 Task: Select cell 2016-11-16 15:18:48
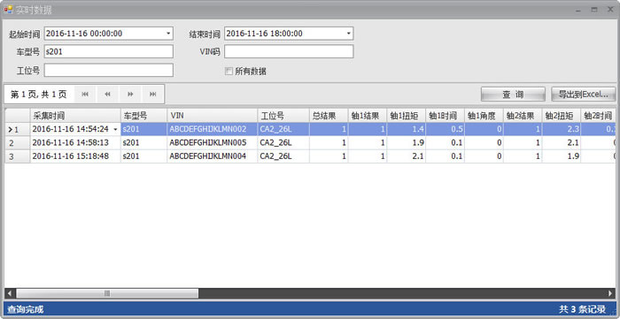point(75,156)
